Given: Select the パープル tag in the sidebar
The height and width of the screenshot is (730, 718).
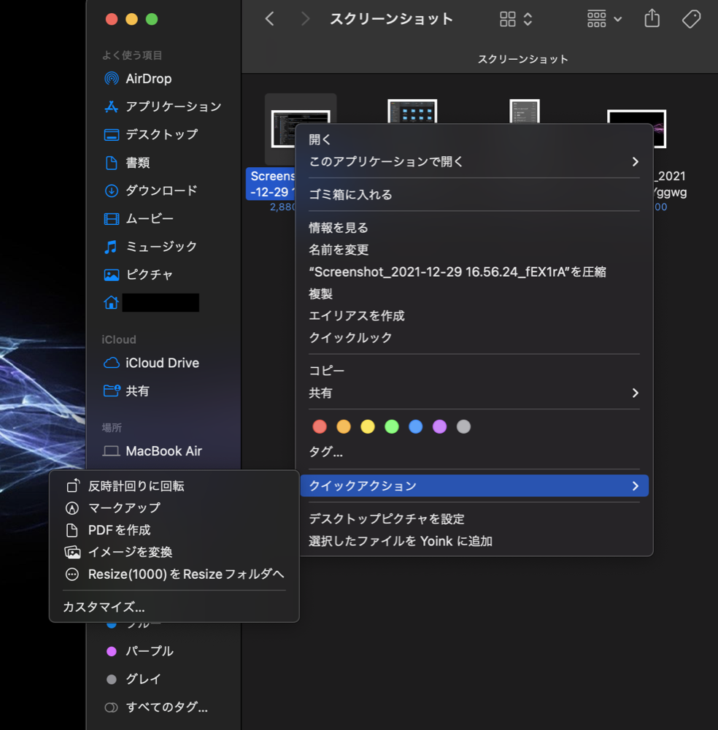Looking at the screenshot, I should pos(139,651).
